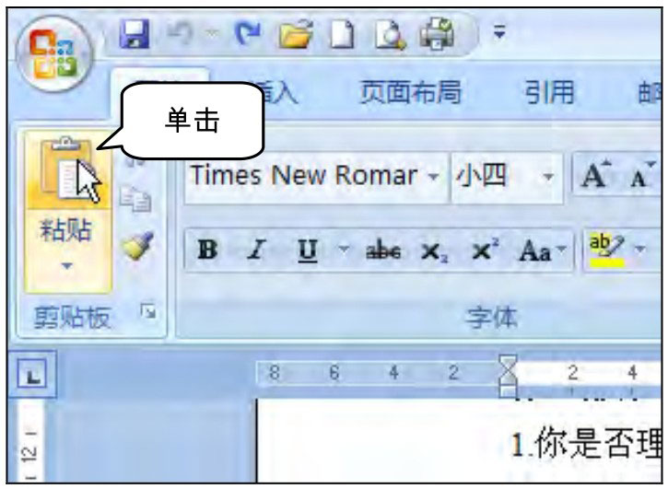Expand the font size dropdown arrow
668x489 pixels.
tap(548, 176)
